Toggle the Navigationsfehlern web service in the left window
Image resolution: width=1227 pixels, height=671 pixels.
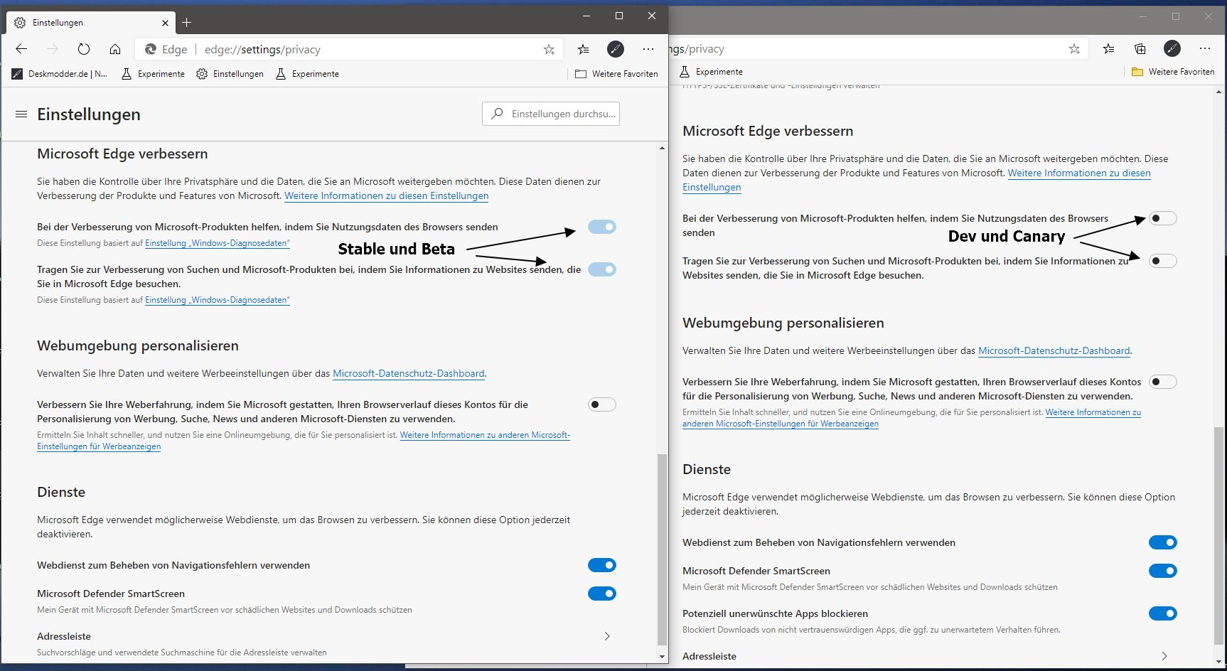(x=602, y=565)
